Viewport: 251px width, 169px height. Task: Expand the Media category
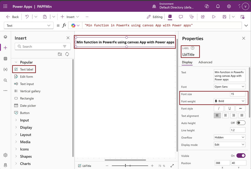click(16, 142)
